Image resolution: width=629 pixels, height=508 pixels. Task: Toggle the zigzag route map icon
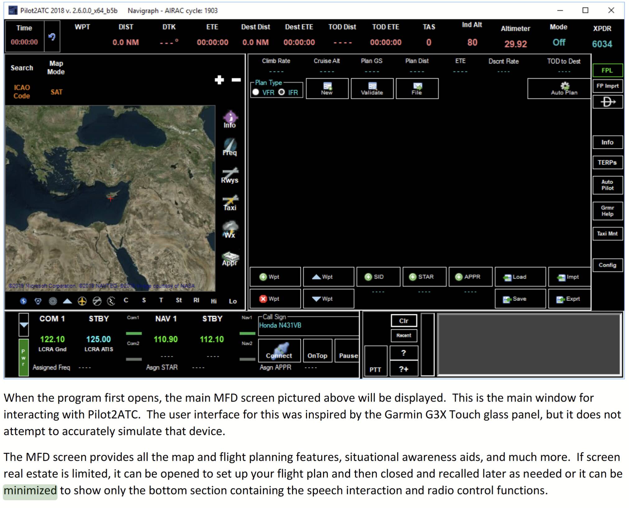coord(111,301)
